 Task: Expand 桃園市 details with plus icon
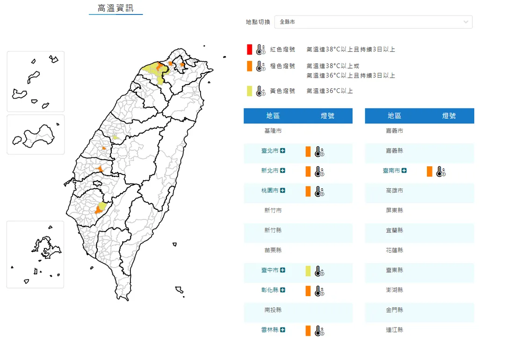[282, 191]
